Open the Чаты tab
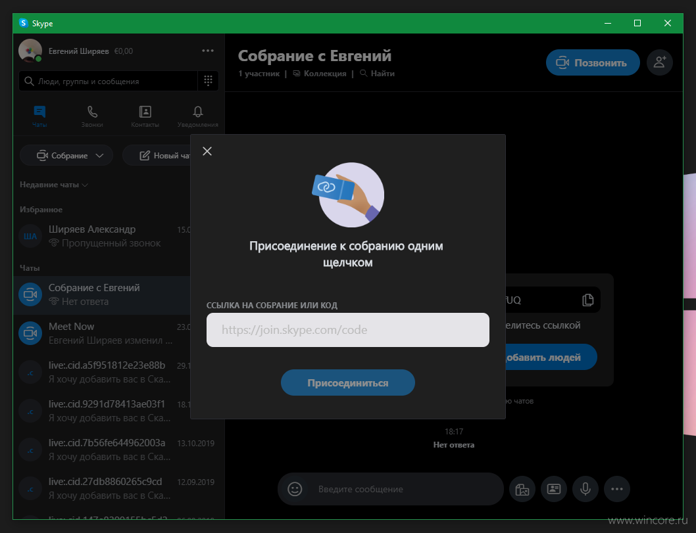The height and width of the screenshot is (533, 696). [39, 116]
